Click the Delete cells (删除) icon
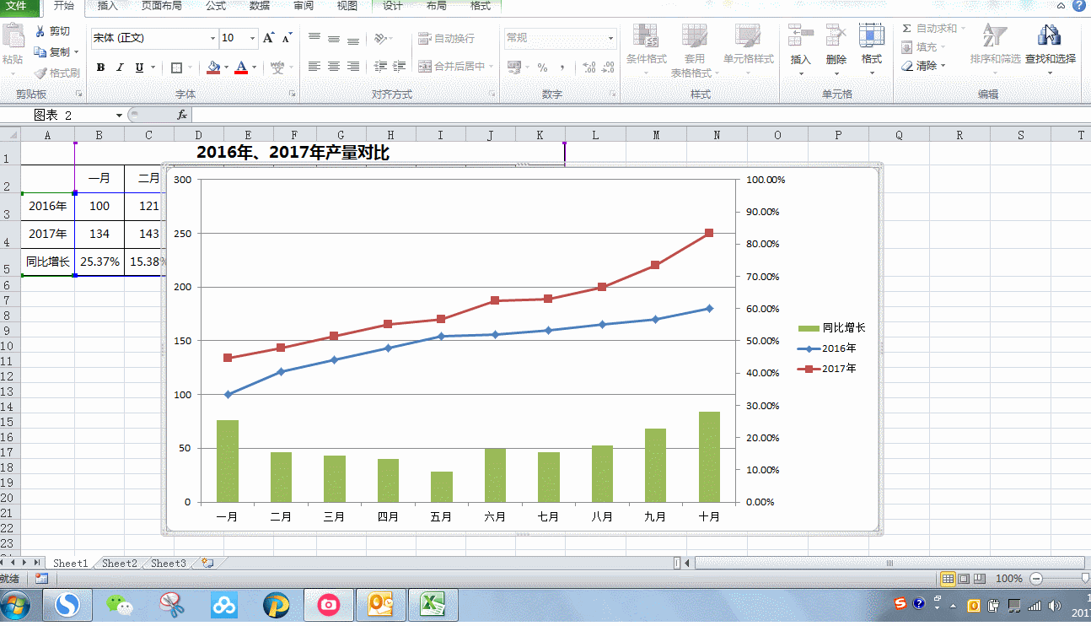The height and width of the screenshot is (626, 1091). (836, 36)
